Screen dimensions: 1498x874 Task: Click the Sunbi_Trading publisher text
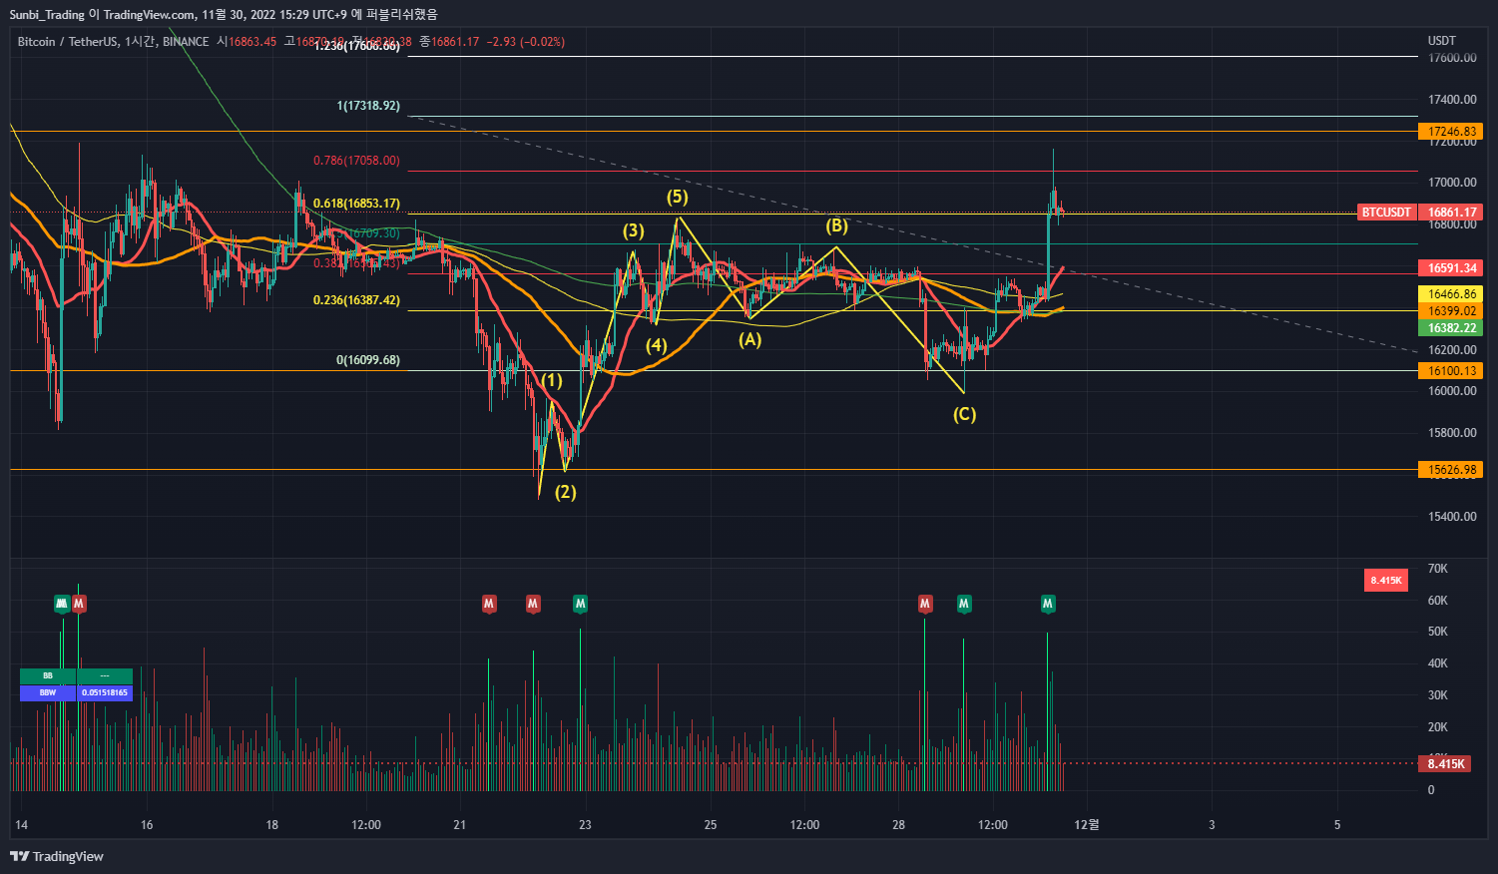click(47, 14)
